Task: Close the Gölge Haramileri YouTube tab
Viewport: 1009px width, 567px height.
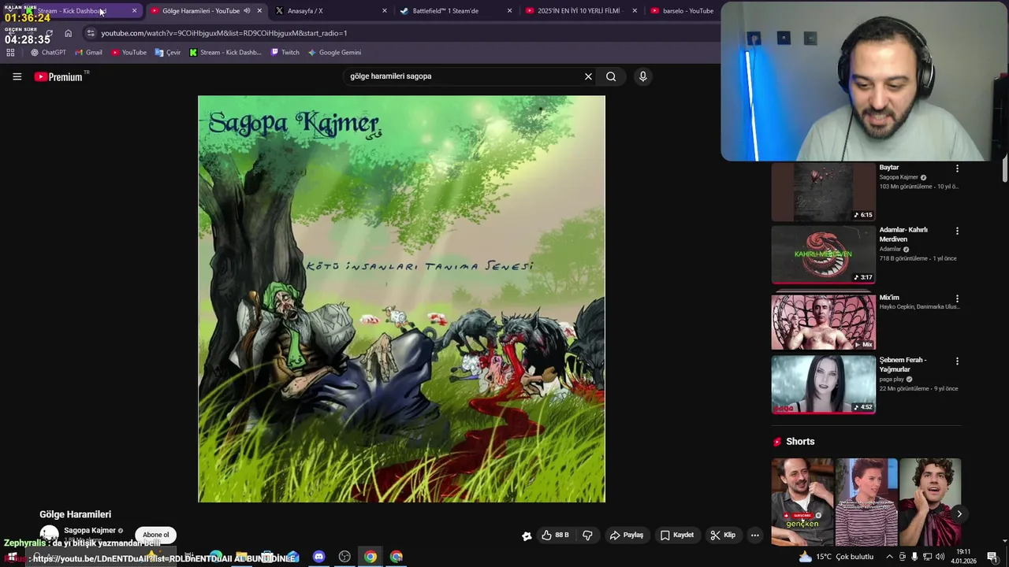Action: pos(259,11)
